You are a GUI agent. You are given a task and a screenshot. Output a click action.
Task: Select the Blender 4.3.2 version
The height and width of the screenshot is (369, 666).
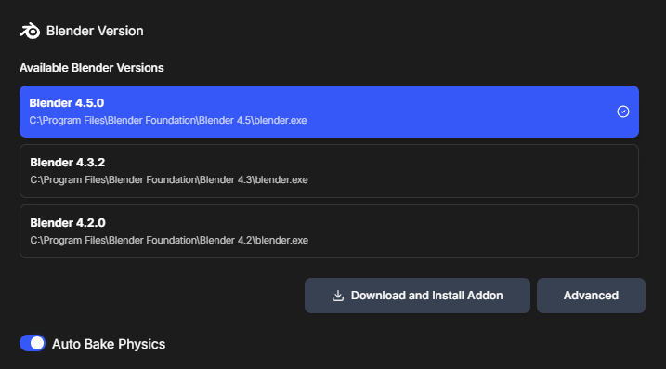click(x=329, y=171)
